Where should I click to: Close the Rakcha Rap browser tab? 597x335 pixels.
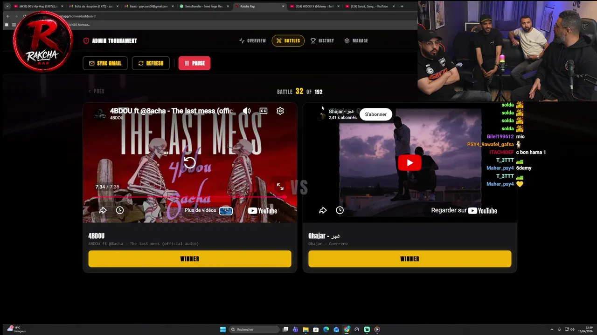pos(283,7)
